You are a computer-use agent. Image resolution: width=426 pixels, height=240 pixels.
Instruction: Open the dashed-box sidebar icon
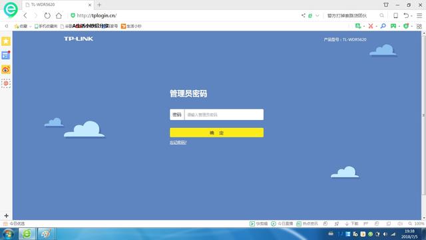pos(6,83)
